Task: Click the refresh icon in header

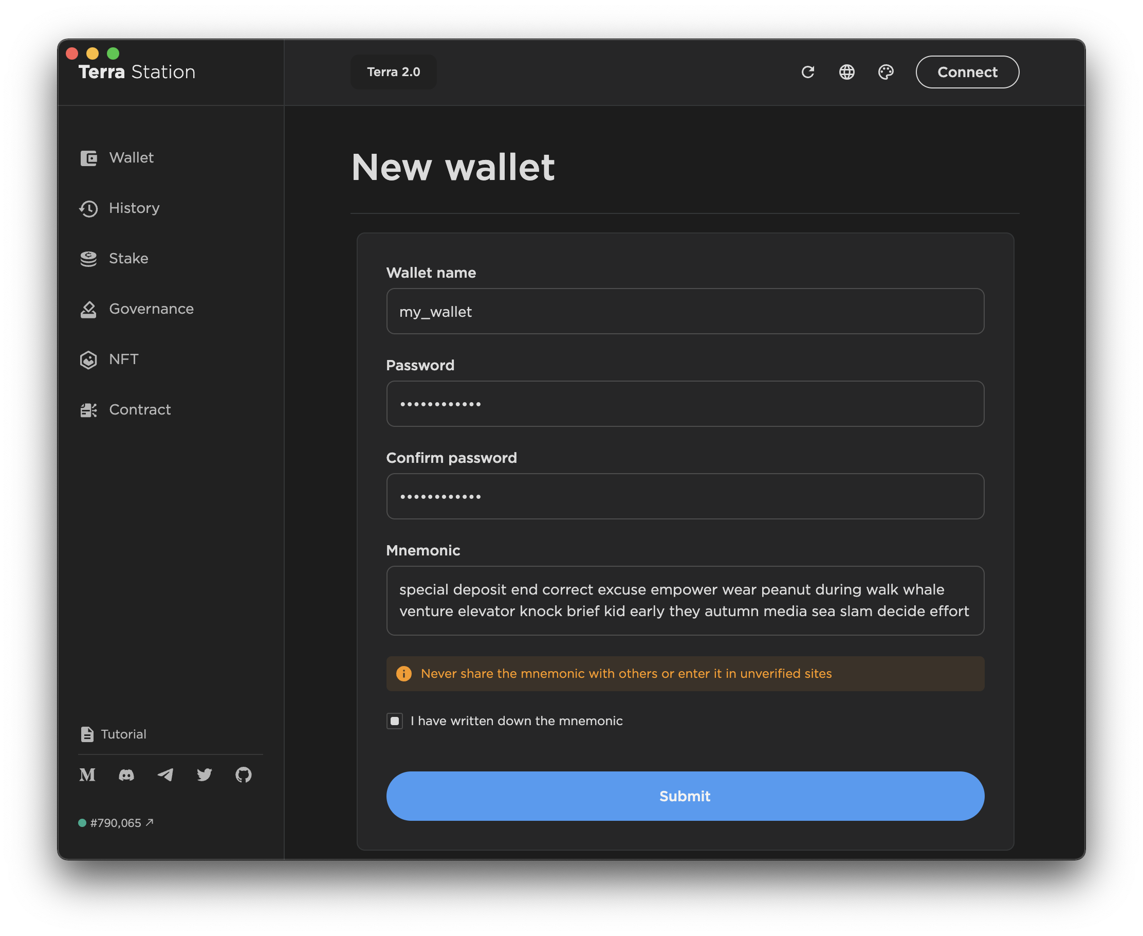Action: [807, 71]
